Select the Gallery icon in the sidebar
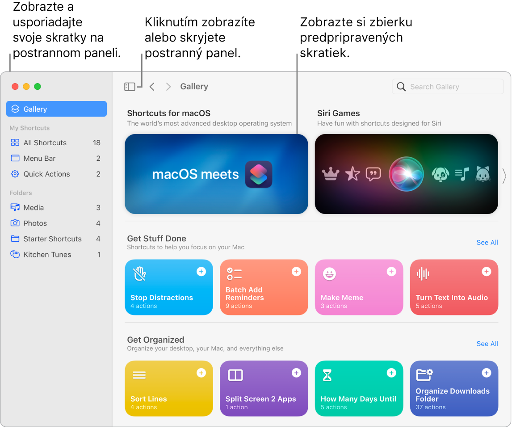The height and width of the screenshot is (428, 512). point(15,109)
